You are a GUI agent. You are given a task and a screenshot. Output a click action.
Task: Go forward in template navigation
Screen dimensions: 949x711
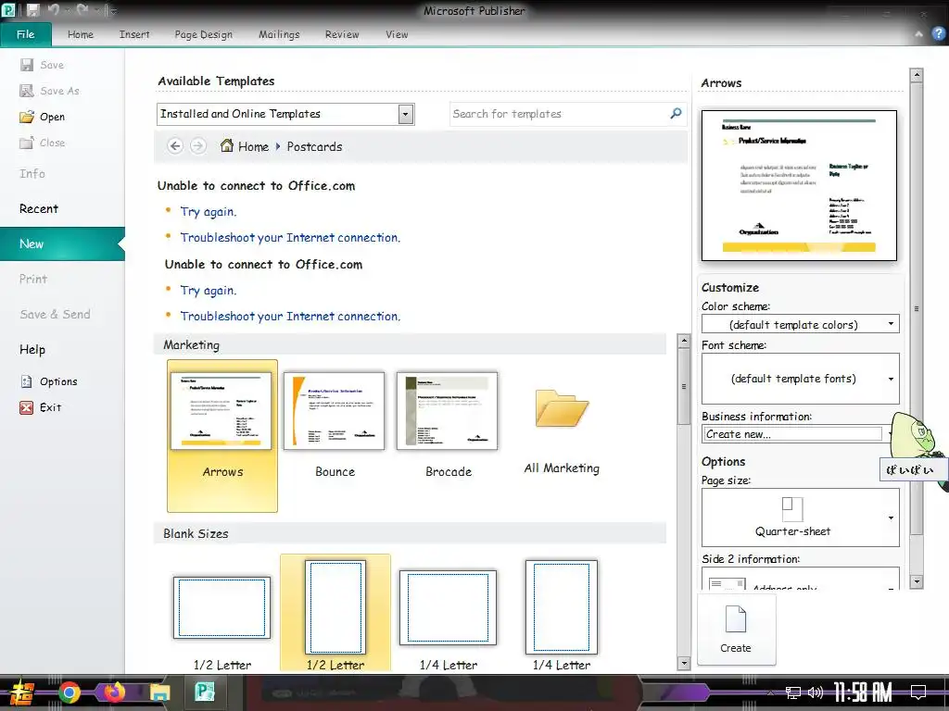(x=198, y=145)
